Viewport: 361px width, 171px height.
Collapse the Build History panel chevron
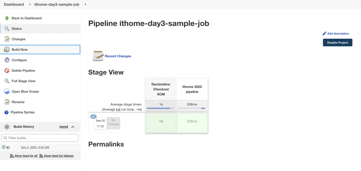point(73,127)
